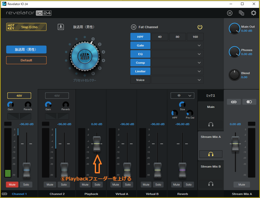The width and height of the screenshot is (260, 198).
Task: Set HPF frequency to 80
Action: tap(177, 37)
